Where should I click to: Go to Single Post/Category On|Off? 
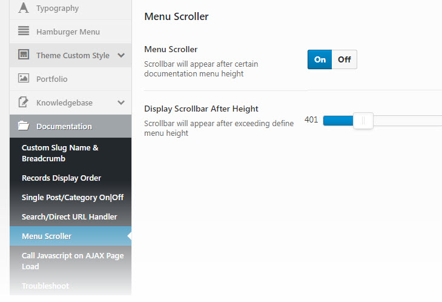tap(72, 197)
